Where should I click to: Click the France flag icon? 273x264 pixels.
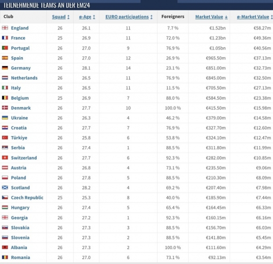click(5, 38)
